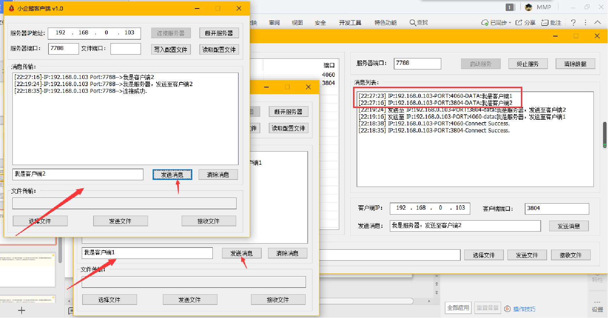Click 断开服务器 in second client window
The image size is (608, 318).
[288, 112]
